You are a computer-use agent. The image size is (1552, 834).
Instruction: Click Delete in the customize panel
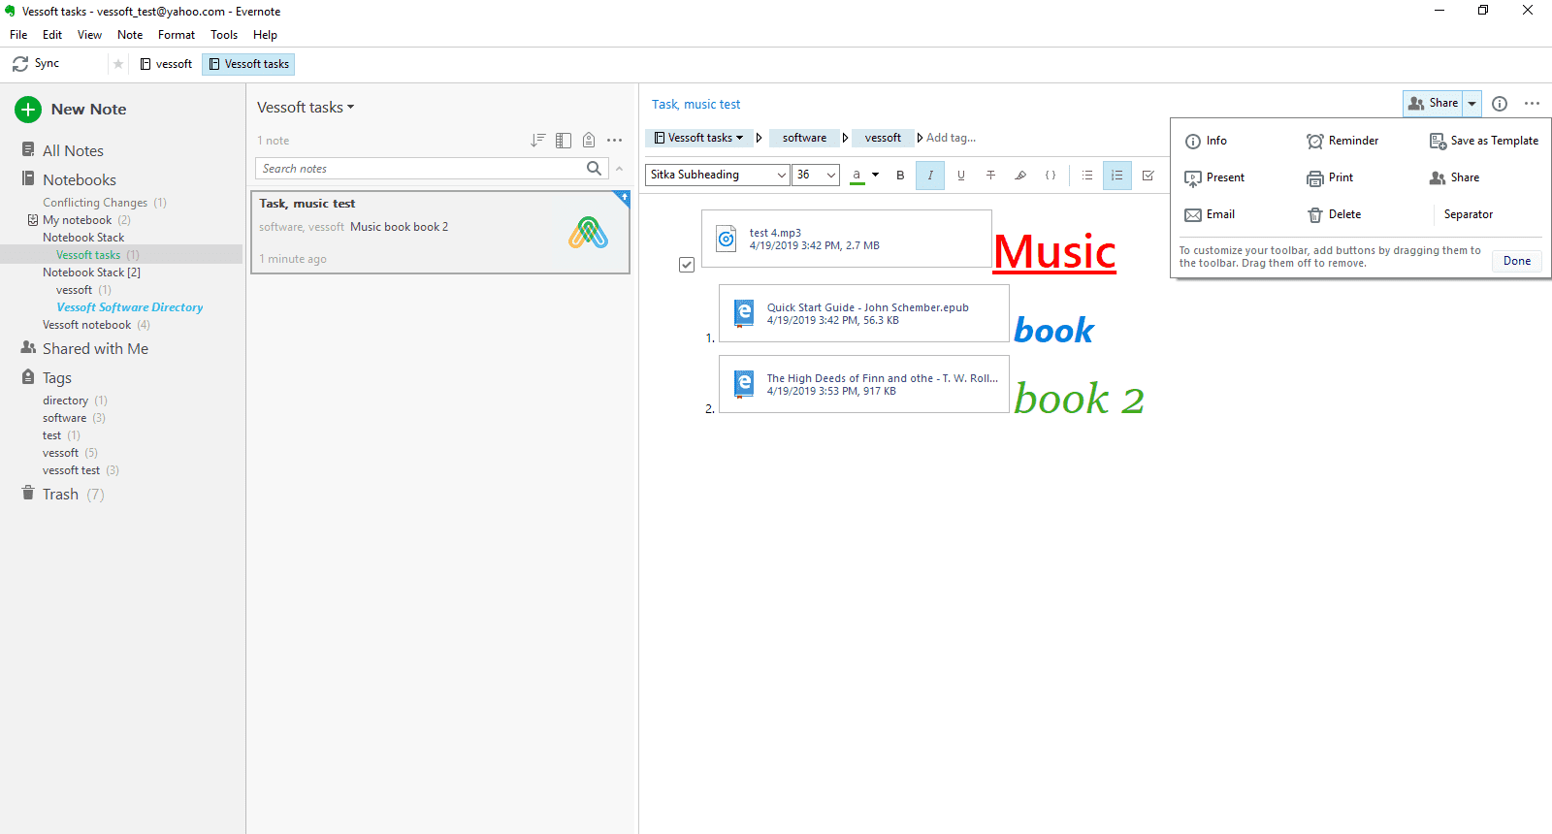(1334, 214)
